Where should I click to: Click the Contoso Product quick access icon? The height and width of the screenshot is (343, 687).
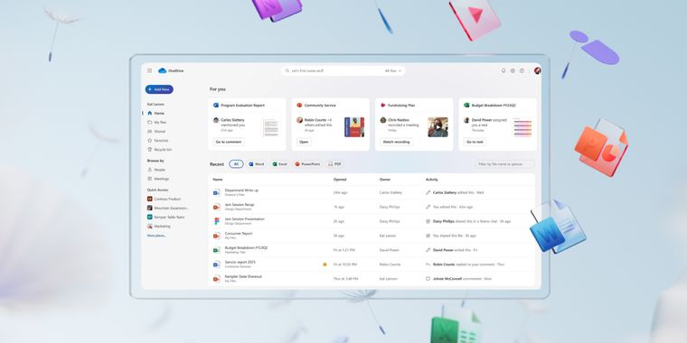point(150,199)
